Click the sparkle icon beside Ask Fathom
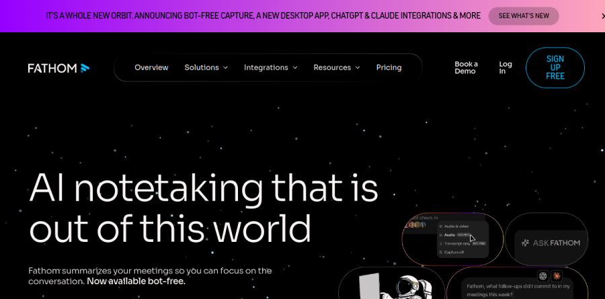Image resolution: width=605 pixels, height=299 pixels. [x=525, y=243]
